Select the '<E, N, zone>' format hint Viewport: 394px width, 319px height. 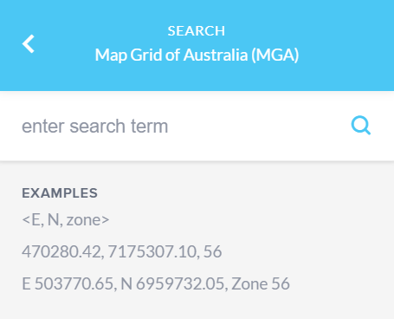[x=66, y=220]
